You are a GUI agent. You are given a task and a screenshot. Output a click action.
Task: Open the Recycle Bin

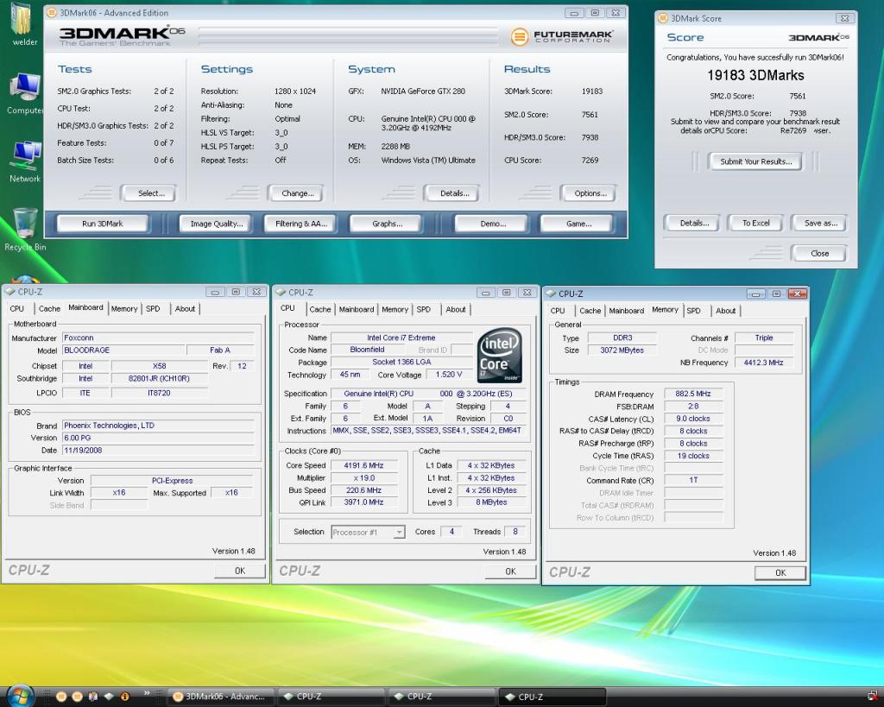(x=25, y=230)
